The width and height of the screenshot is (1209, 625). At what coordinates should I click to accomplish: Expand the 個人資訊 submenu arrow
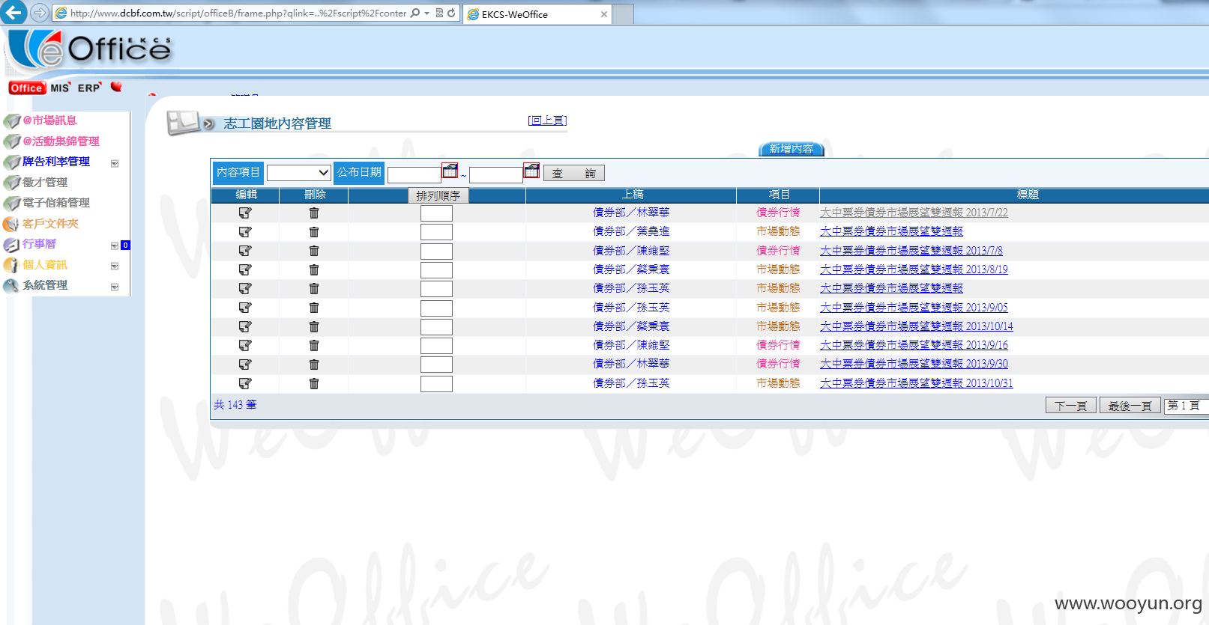(115, 266)
